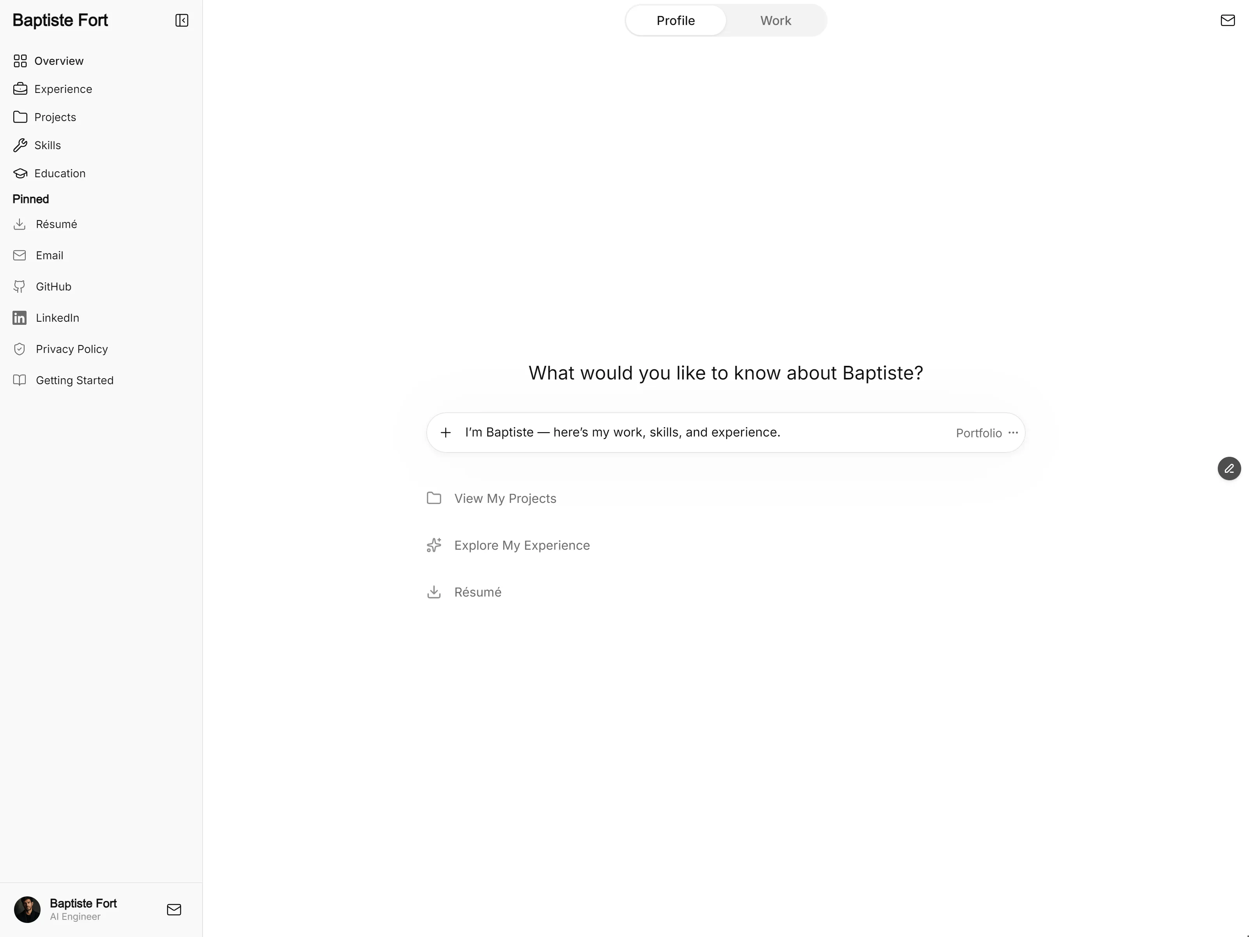The height and width of the screenshot is (937, 1249).
Task: Collapse the sidebar panel icon
Action: (x=182, y=20)
